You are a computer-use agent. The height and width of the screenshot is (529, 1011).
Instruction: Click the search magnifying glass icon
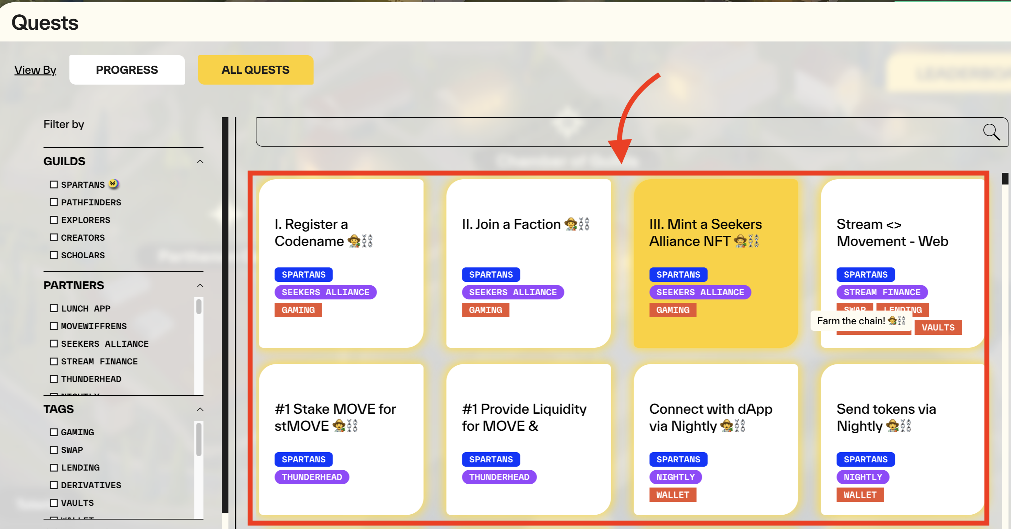(991, 132)
